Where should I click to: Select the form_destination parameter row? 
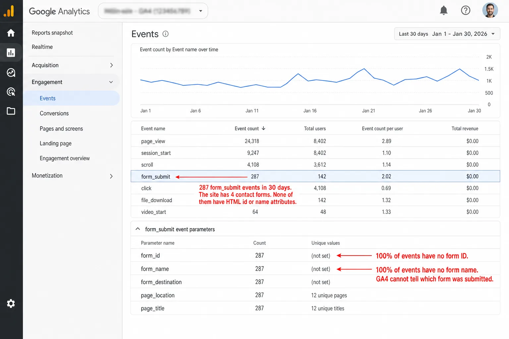click(x=315, y=282)
